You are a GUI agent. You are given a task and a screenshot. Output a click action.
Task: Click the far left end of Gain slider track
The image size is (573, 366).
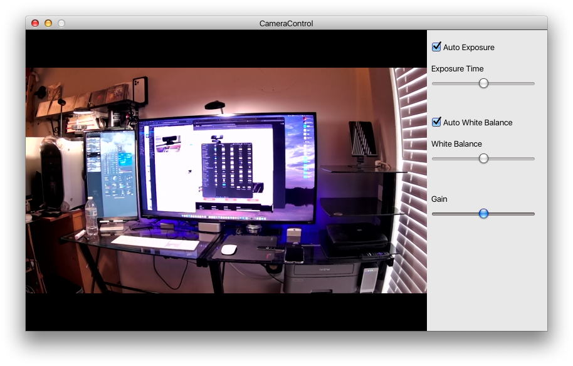coord(434,214)
